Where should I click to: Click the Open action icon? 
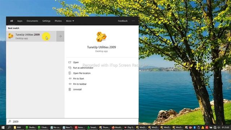point(70,62)
